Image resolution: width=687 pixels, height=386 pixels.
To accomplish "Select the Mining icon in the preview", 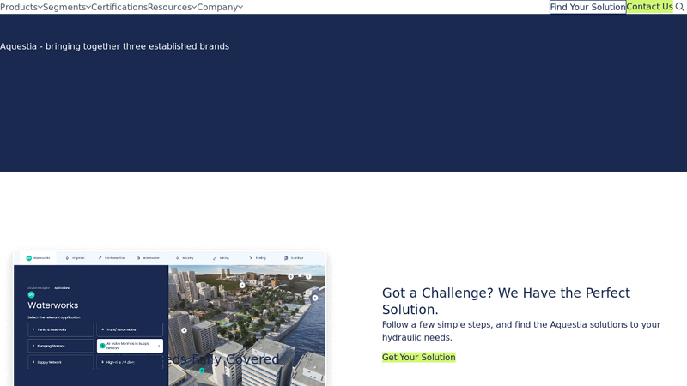I will coord(215,257).
